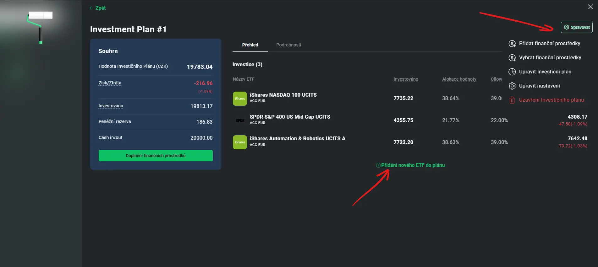Click the Cash in/out label
598x267 pixels.
coord(110,137)
